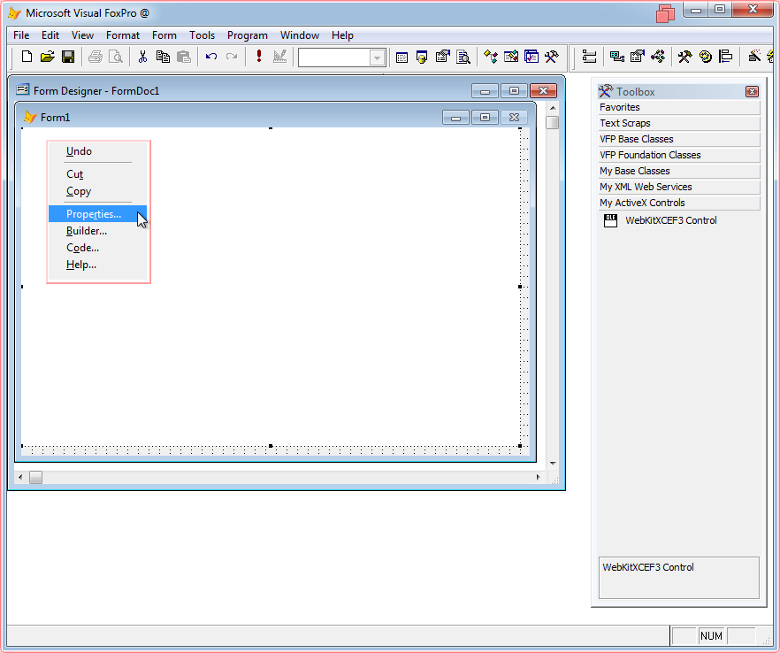This screenshot has height=653, width=780.
Task: Open the File menu
Action: click(21, 35)
